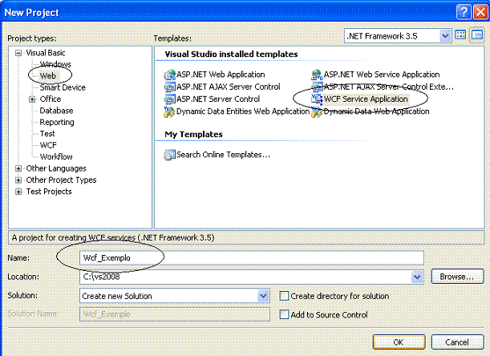Expand the Other Languages node
Viewport: 490px width, 356px height.
coord(18,169)
